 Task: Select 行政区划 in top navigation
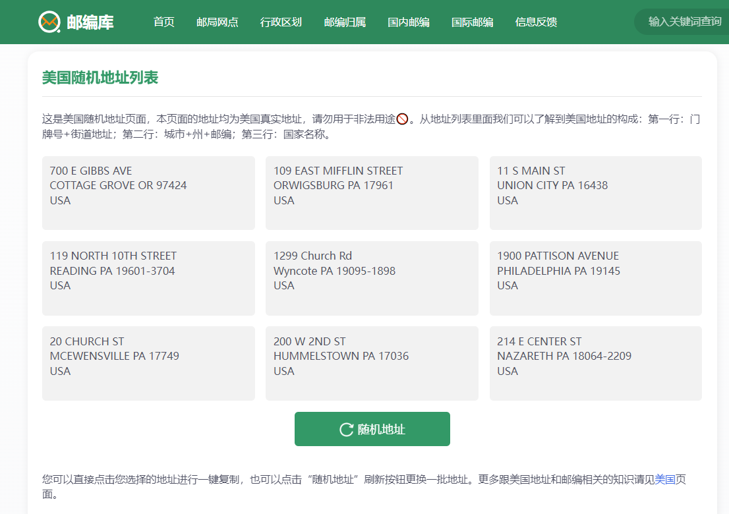click(281, 22)
